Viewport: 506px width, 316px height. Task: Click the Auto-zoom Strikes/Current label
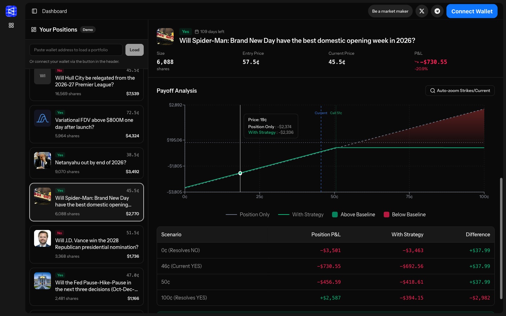point(463,91)
